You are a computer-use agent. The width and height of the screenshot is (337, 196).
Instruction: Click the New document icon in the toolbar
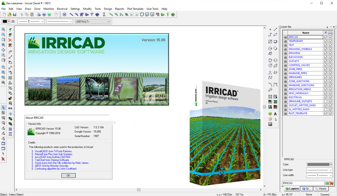[4, 15]
